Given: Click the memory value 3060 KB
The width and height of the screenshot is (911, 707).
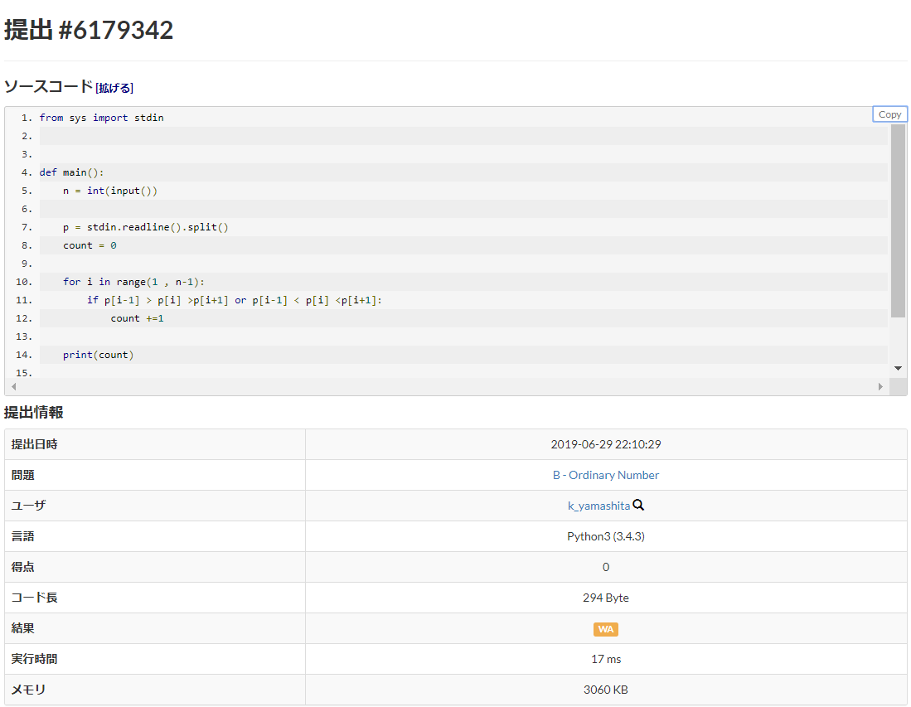Looking at the screenshot, I should [x=606, y=690].
